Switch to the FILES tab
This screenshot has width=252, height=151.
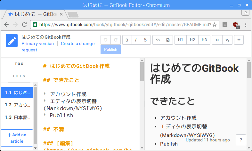[19, 76]
